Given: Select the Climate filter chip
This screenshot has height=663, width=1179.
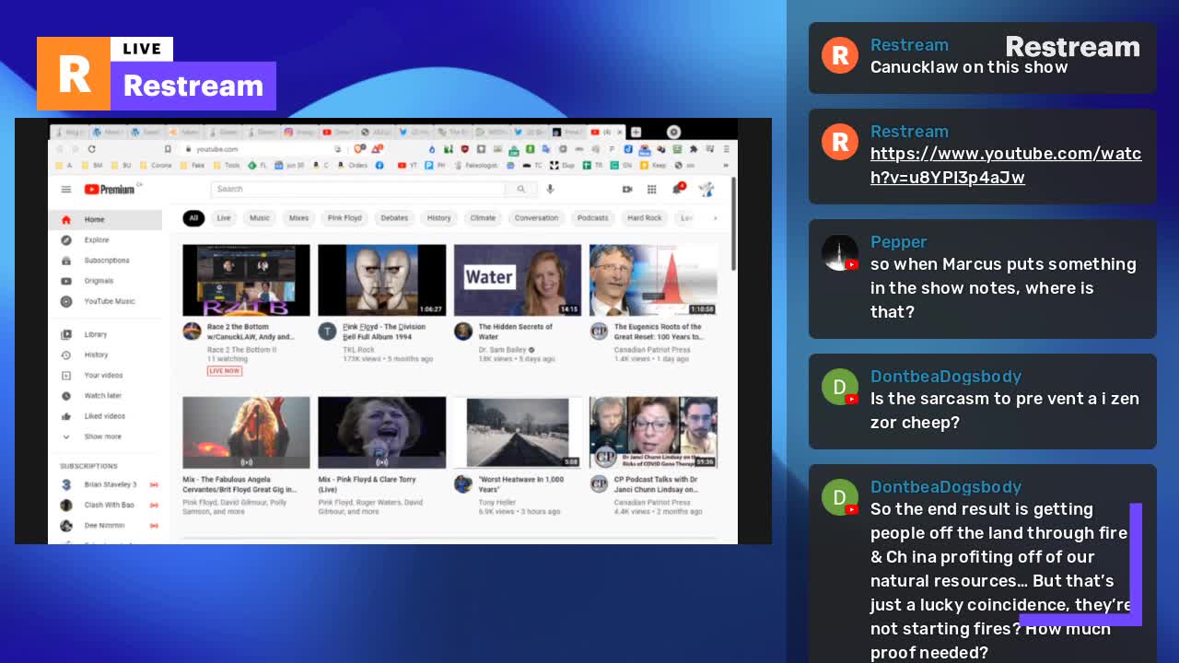Looking at the screenshot, I should (x=483, y=218).
